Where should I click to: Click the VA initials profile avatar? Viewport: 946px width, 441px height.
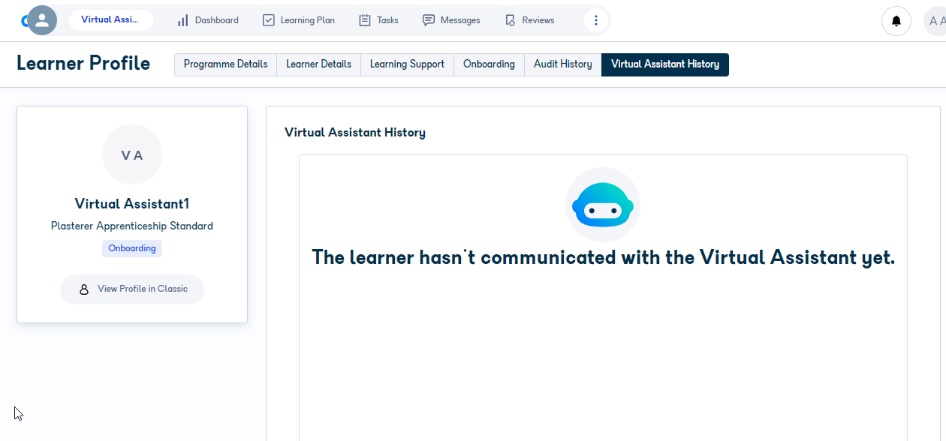pos(132,154)
